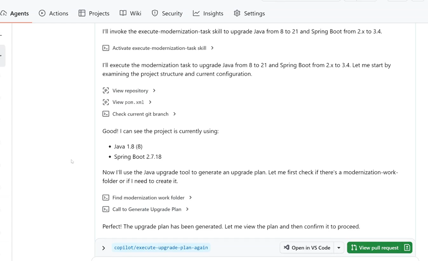Click the Insights graph icon
The height and width of the screenshot is (261, 428).
click(196, 13)
